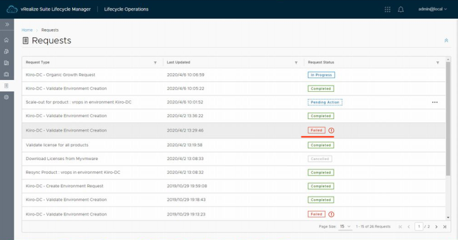Click the Cancelled status badge
Screen dimensions: 458x240
click(320, 159)
